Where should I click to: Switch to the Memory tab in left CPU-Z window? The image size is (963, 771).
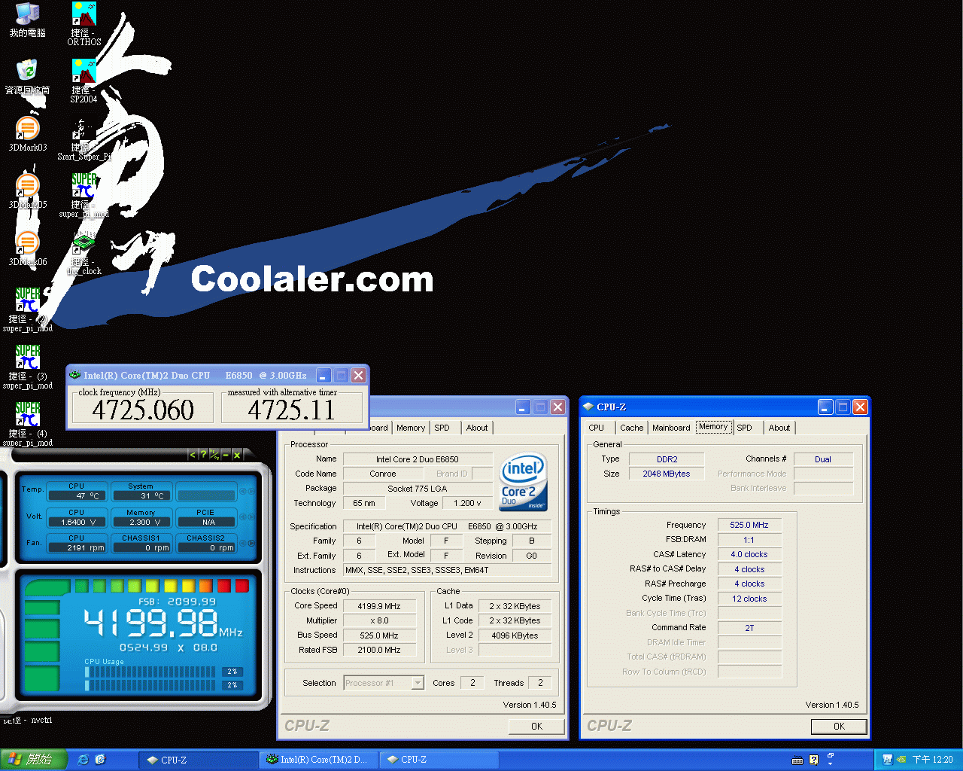pyautogui.click(x=411, y=428)
